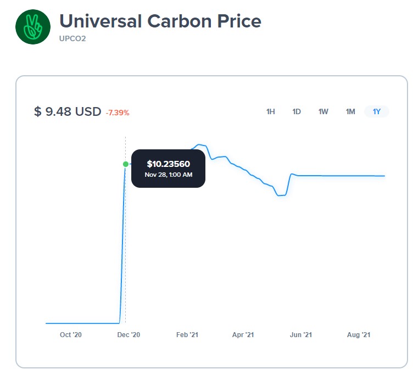
Task: Click the Apr '21 axis label
Action: click(x=243, y=335)
